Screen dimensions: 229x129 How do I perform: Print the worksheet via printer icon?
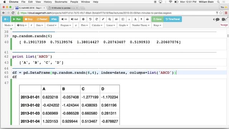[x=147, y=19]
